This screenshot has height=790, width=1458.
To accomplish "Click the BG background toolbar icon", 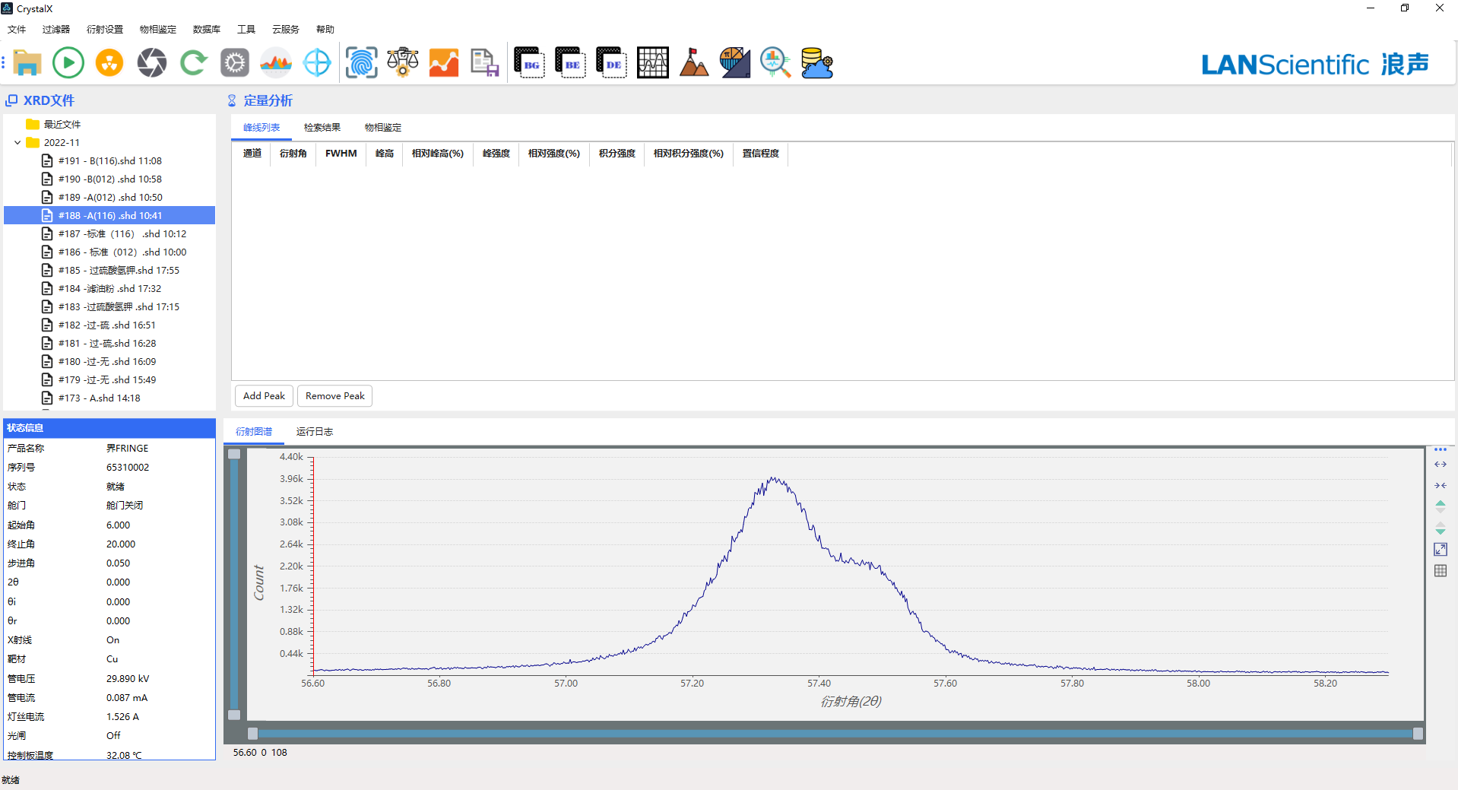I will [x=529, y=62].
